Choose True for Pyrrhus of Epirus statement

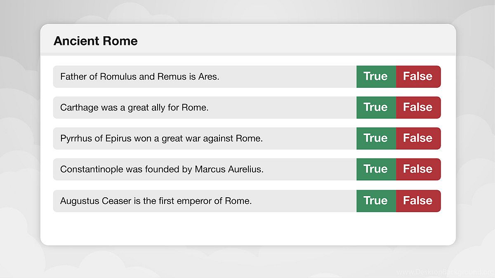tap(376, 138)
